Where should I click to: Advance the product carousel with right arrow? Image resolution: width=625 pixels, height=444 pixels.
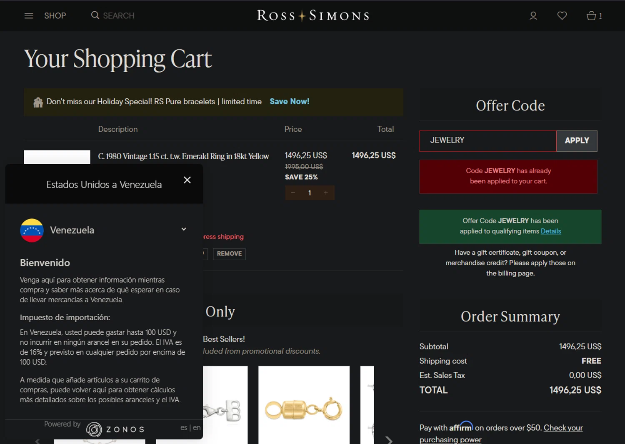point(389,440)
